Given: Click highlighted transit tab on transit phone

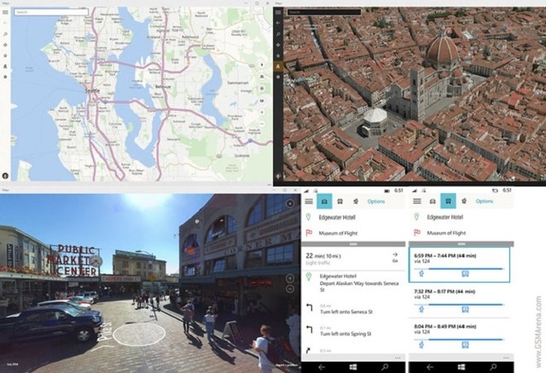Looking at the screenshot, I should click(x=448, y=201).
